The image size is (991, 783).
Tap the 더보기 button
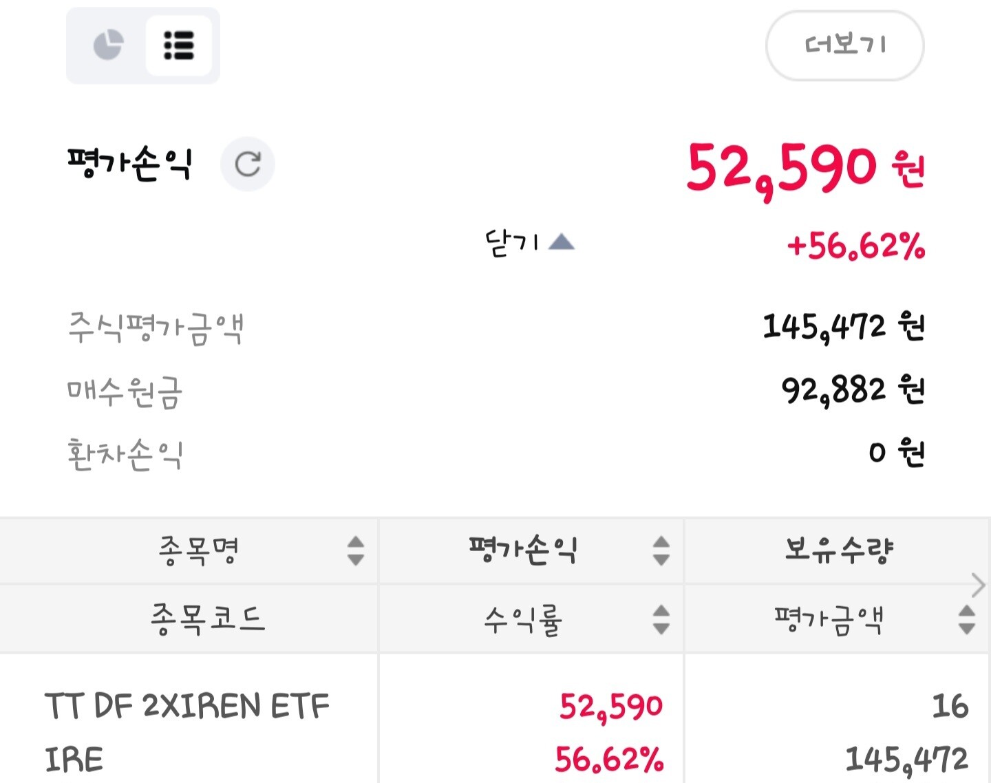[x=844, y=45]
